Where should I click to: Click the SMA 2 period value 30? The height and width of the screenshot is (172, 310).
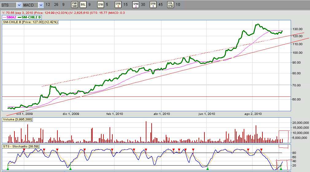tap(143, 5)
